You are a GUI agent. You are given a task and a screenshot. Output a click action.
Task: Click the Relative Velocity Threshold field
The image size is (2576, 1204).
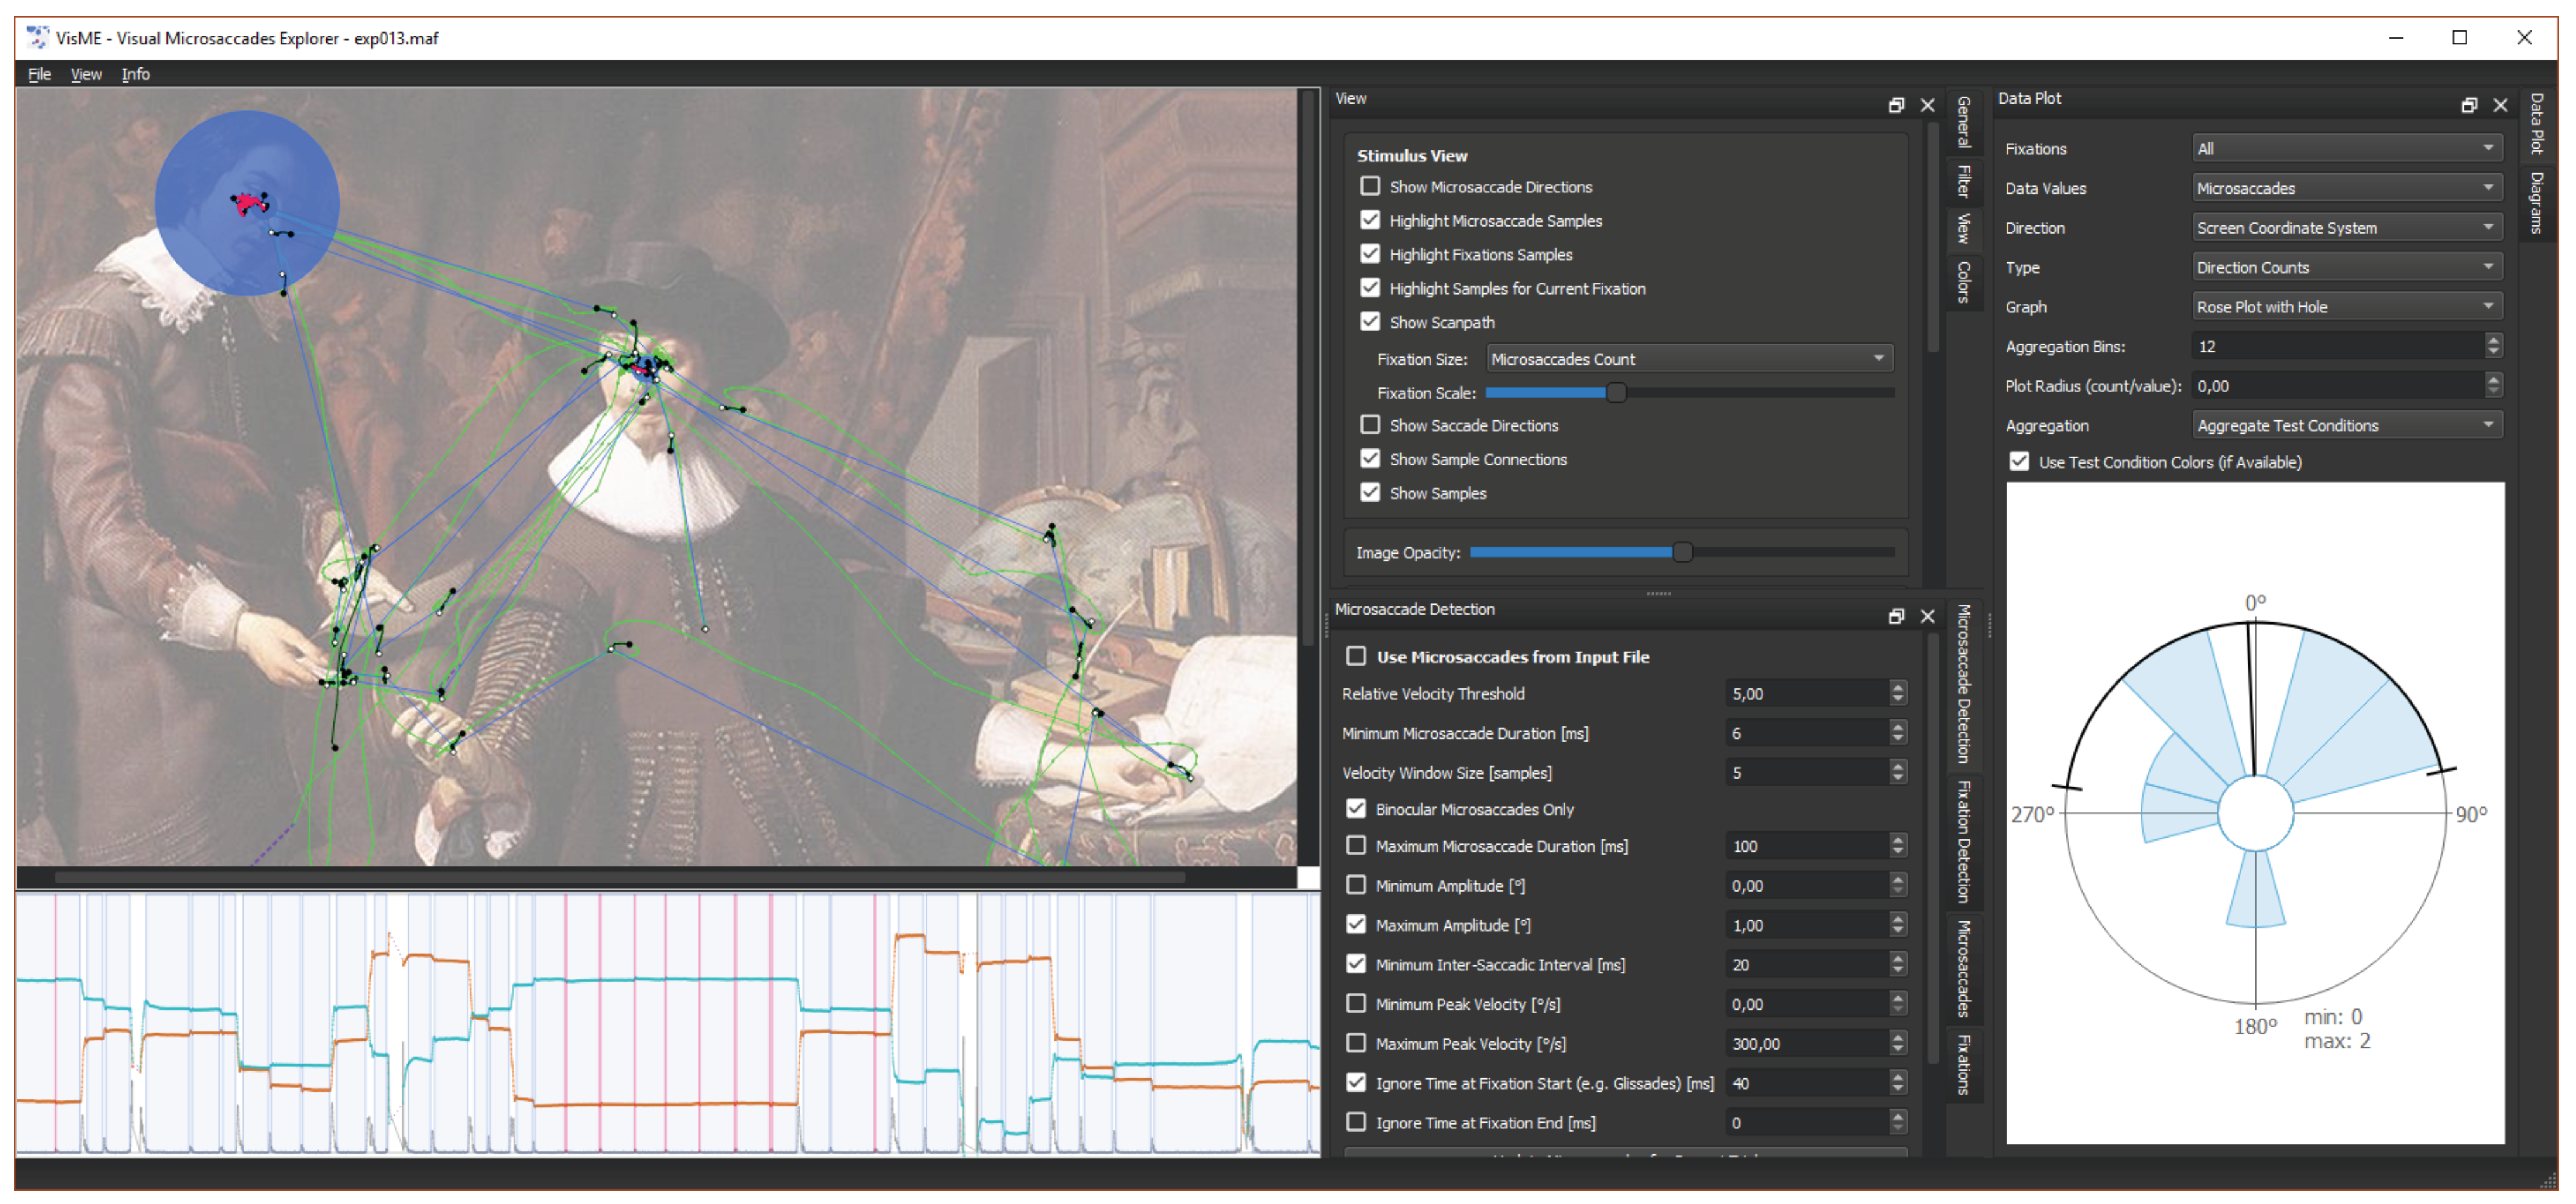tap(1808, 693)
